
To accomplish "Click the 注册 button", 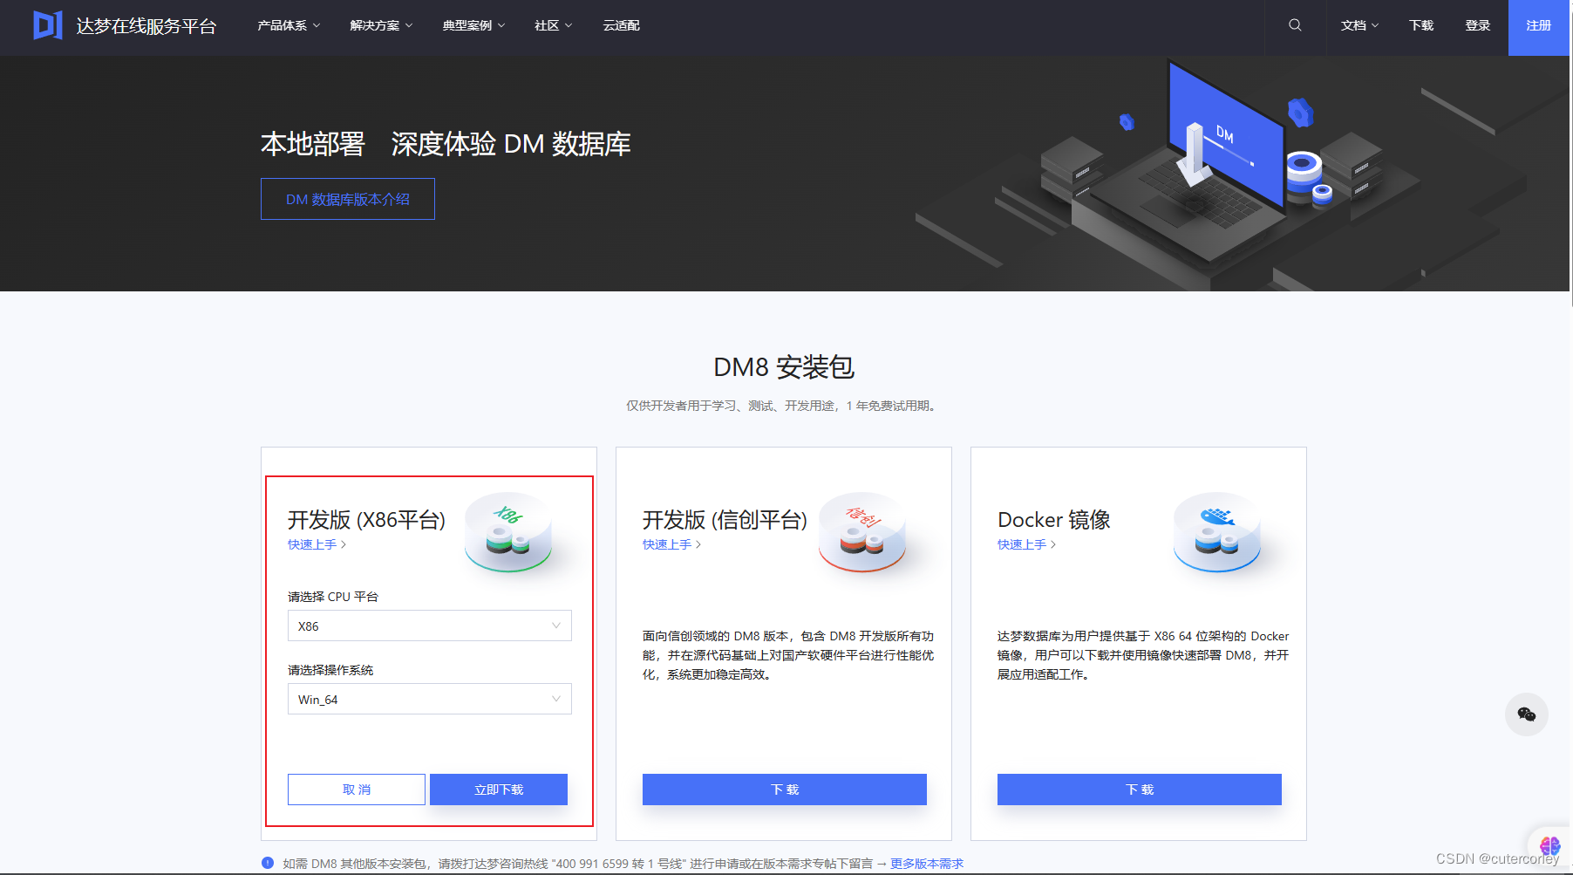I will [1539, 26].
